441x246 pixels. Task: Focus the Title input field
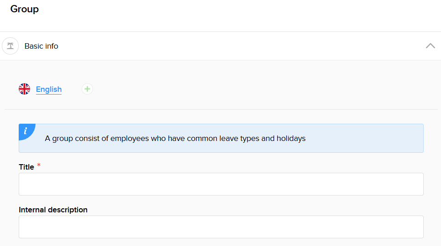221,184
